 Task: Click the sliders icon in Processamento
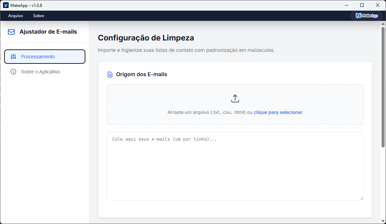pyautogui.click(x=13, y=57)
